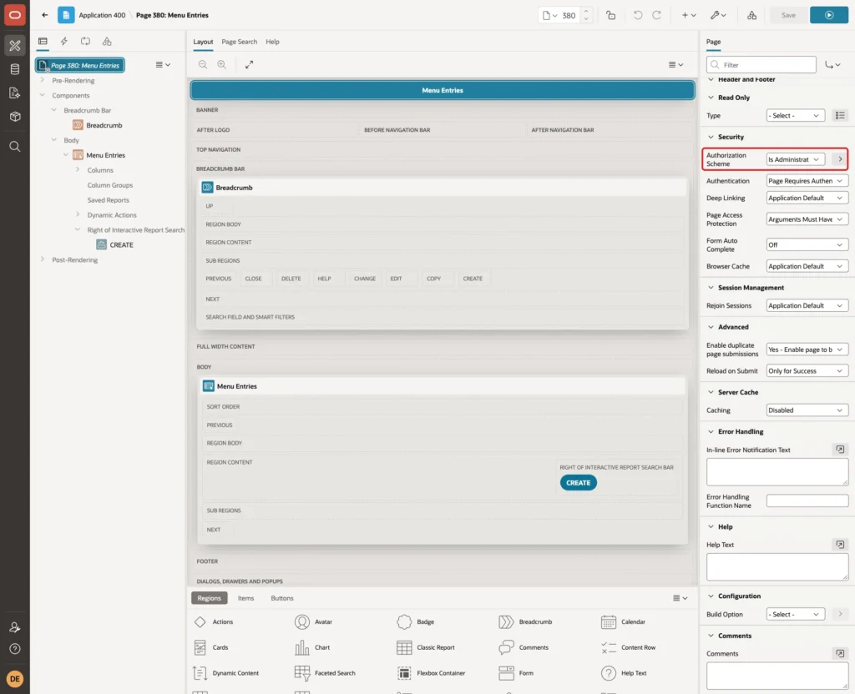Select the Breadcrumb tree item

click(104, 125)
